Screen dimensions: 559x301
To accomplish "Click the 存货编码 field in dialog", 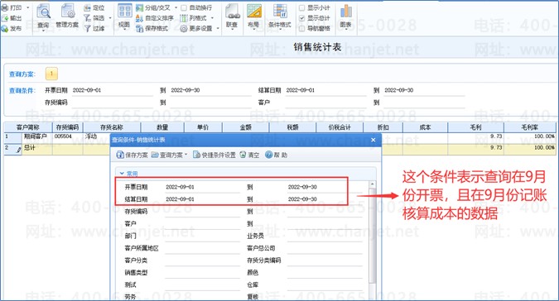I will 203,212.
